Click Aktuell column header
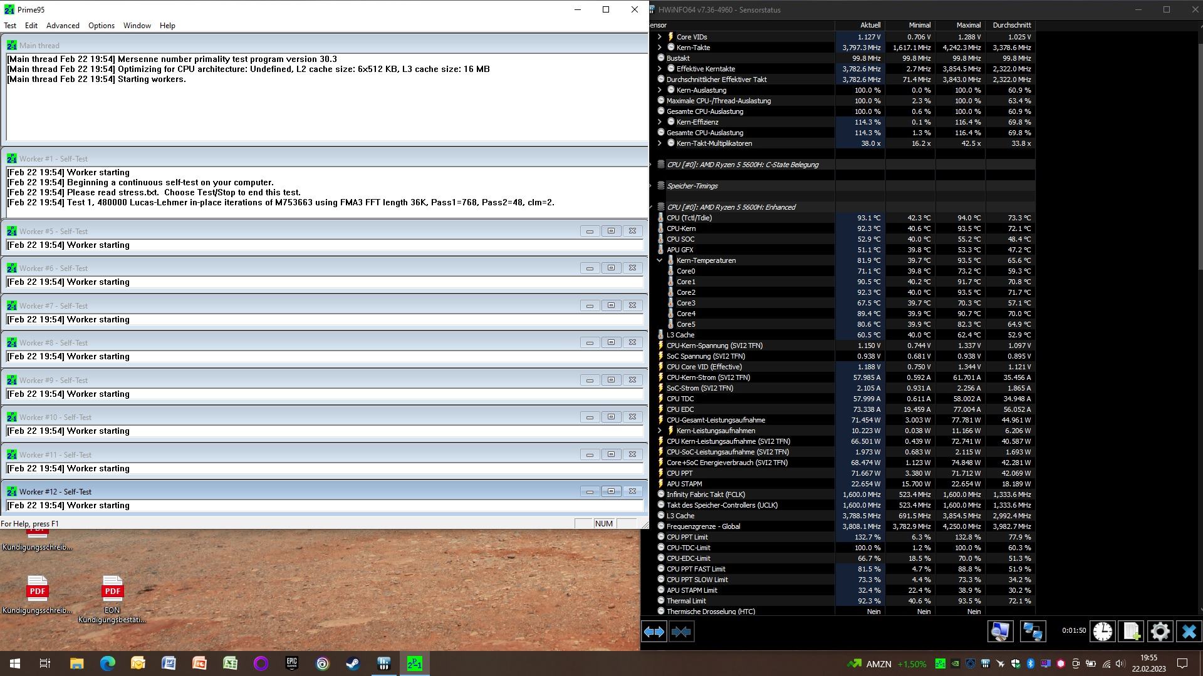Screen dimensions: 1203x676 [x=860, y=25]
